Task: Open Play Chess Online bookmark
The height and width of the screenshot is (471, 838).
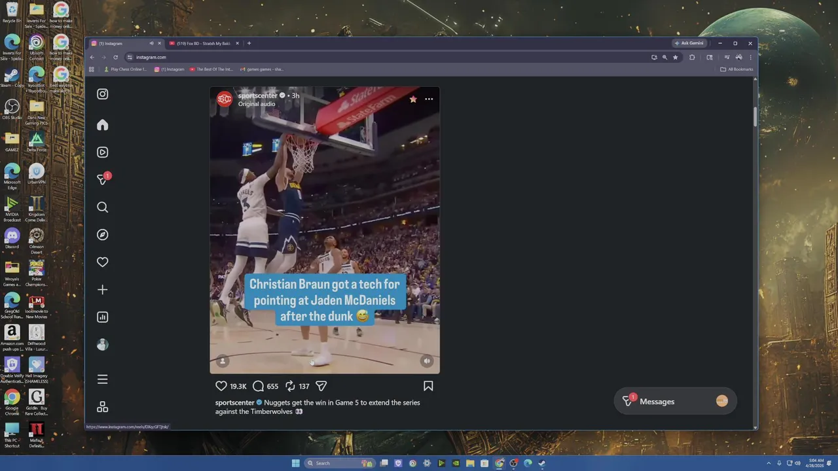Action: [x=126, y=69]
